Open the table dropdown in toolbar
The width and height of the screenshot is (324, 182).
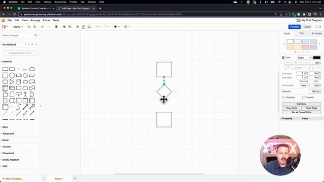click(127, 27)
